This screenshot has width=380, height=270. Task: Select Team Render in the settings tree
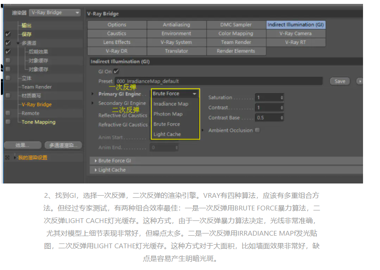37,87
